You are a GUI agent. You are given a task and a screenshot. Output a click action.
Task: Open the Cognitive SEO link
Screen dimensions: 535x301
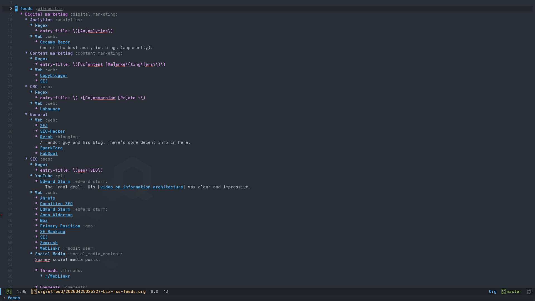click(x=56, y=204)
